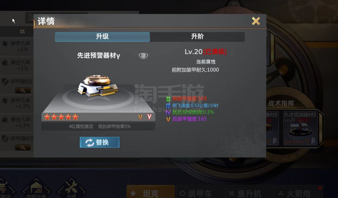338x198 pixels.
Task: Click the magnifier under 碎甲强化I
Action: [x=23, y=90]
